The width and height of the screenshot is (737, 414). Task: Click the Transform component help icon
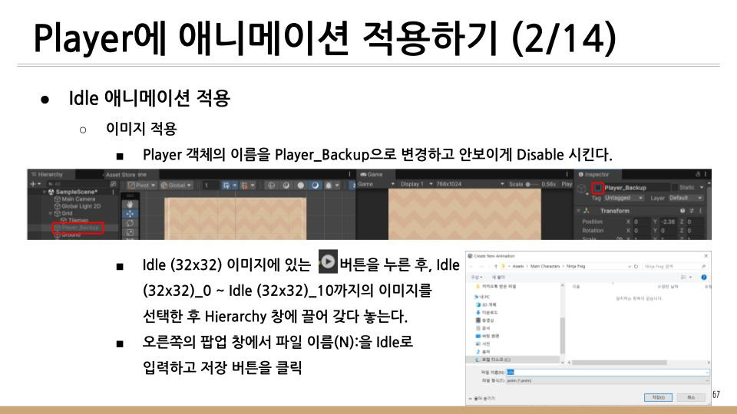pyautogui.click(x=682, y=211)
